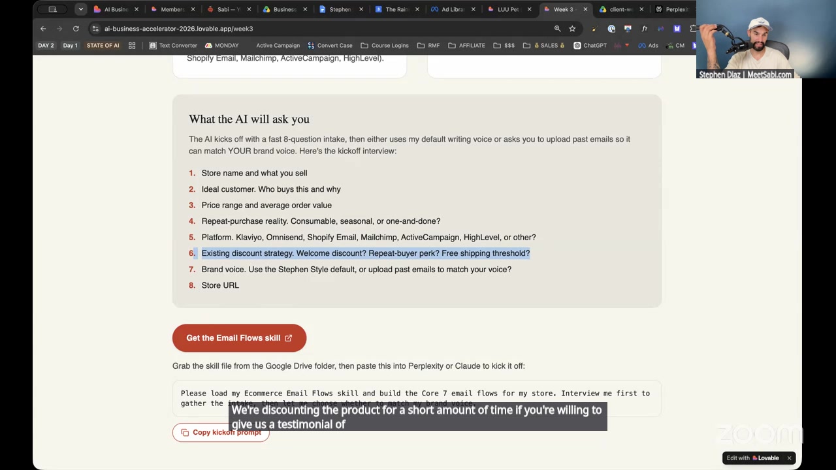Dismiss the Edit with Lovable badge
This screenshot has height=470, width=836.
789,458
